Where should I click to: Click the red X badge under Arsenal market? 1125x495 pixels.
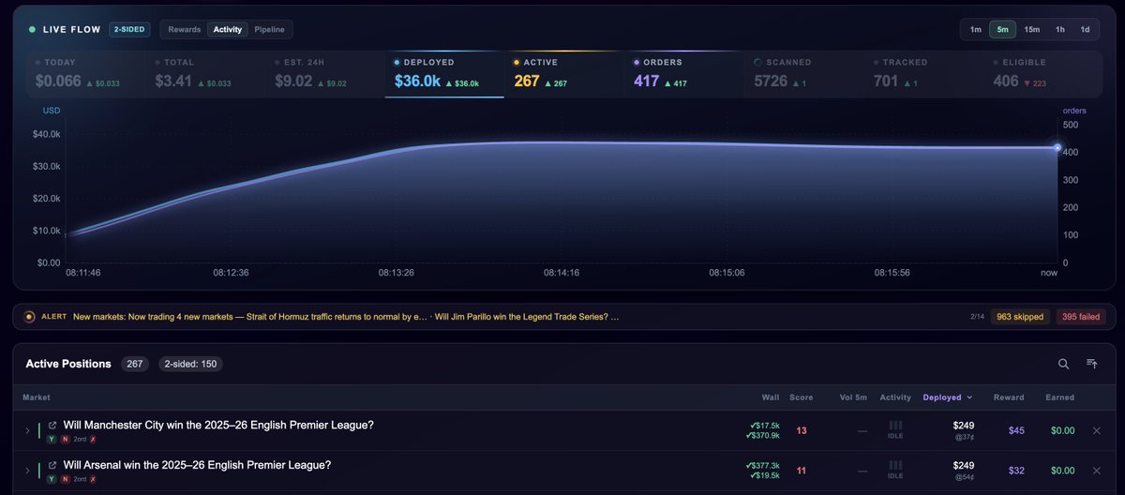(x=93, y=478)
